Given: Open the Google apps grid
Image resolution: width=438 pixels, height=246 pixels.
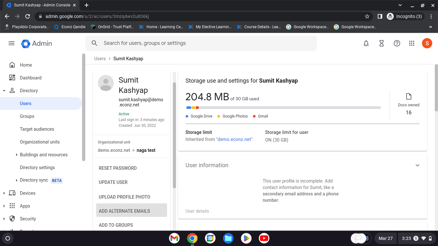Looking at the screenshot, I should (412, 43).
